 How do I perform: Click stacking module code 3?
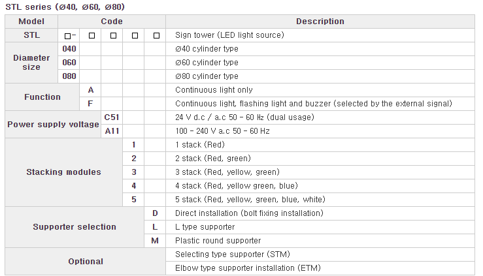click(134, 172)
